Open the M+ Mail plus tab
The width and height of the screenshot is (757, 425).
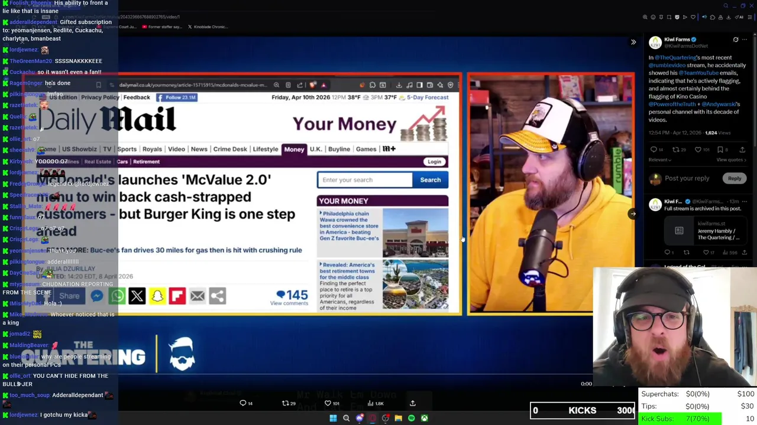click(x=389, y=149)
